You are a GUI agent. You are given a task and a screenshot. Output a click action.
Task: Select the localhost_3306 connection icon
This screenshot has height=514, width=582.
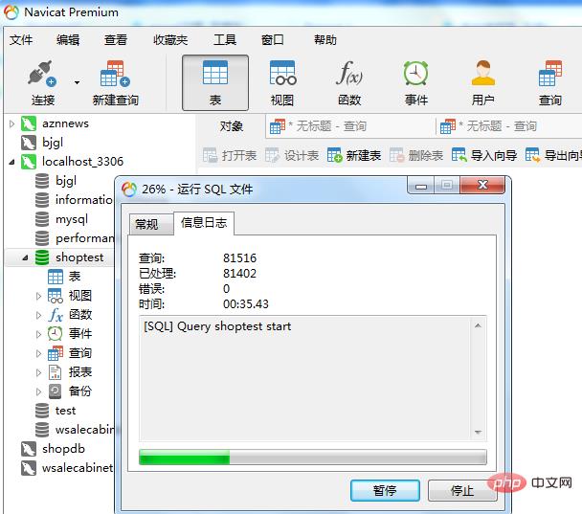coord(29,162)
